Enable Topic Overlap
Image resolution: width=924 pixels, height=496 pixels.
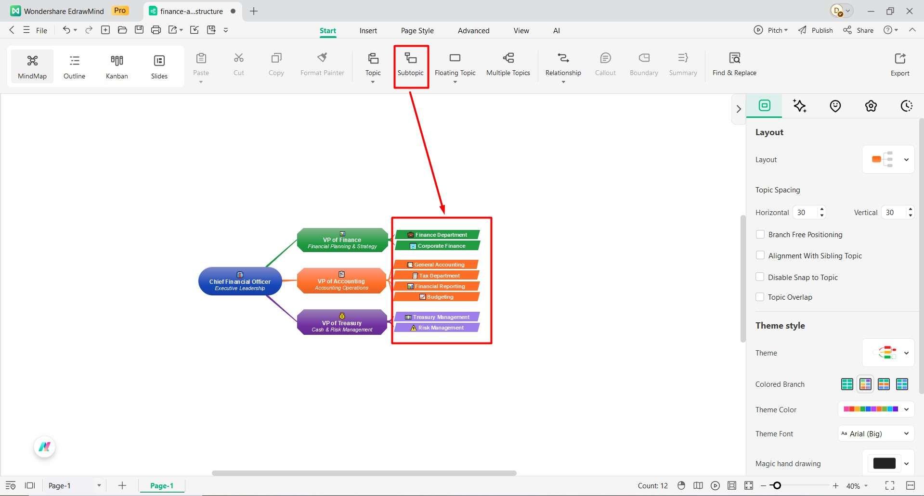click(x=760, y=297)
